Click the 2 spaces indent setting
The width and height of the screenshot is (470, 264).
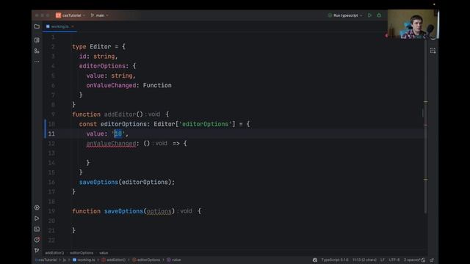[x=412, y=260]
